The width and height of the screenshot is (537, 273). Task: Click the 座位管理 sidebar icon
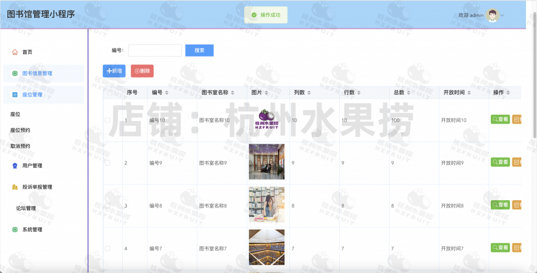click(x=15, y=95)
